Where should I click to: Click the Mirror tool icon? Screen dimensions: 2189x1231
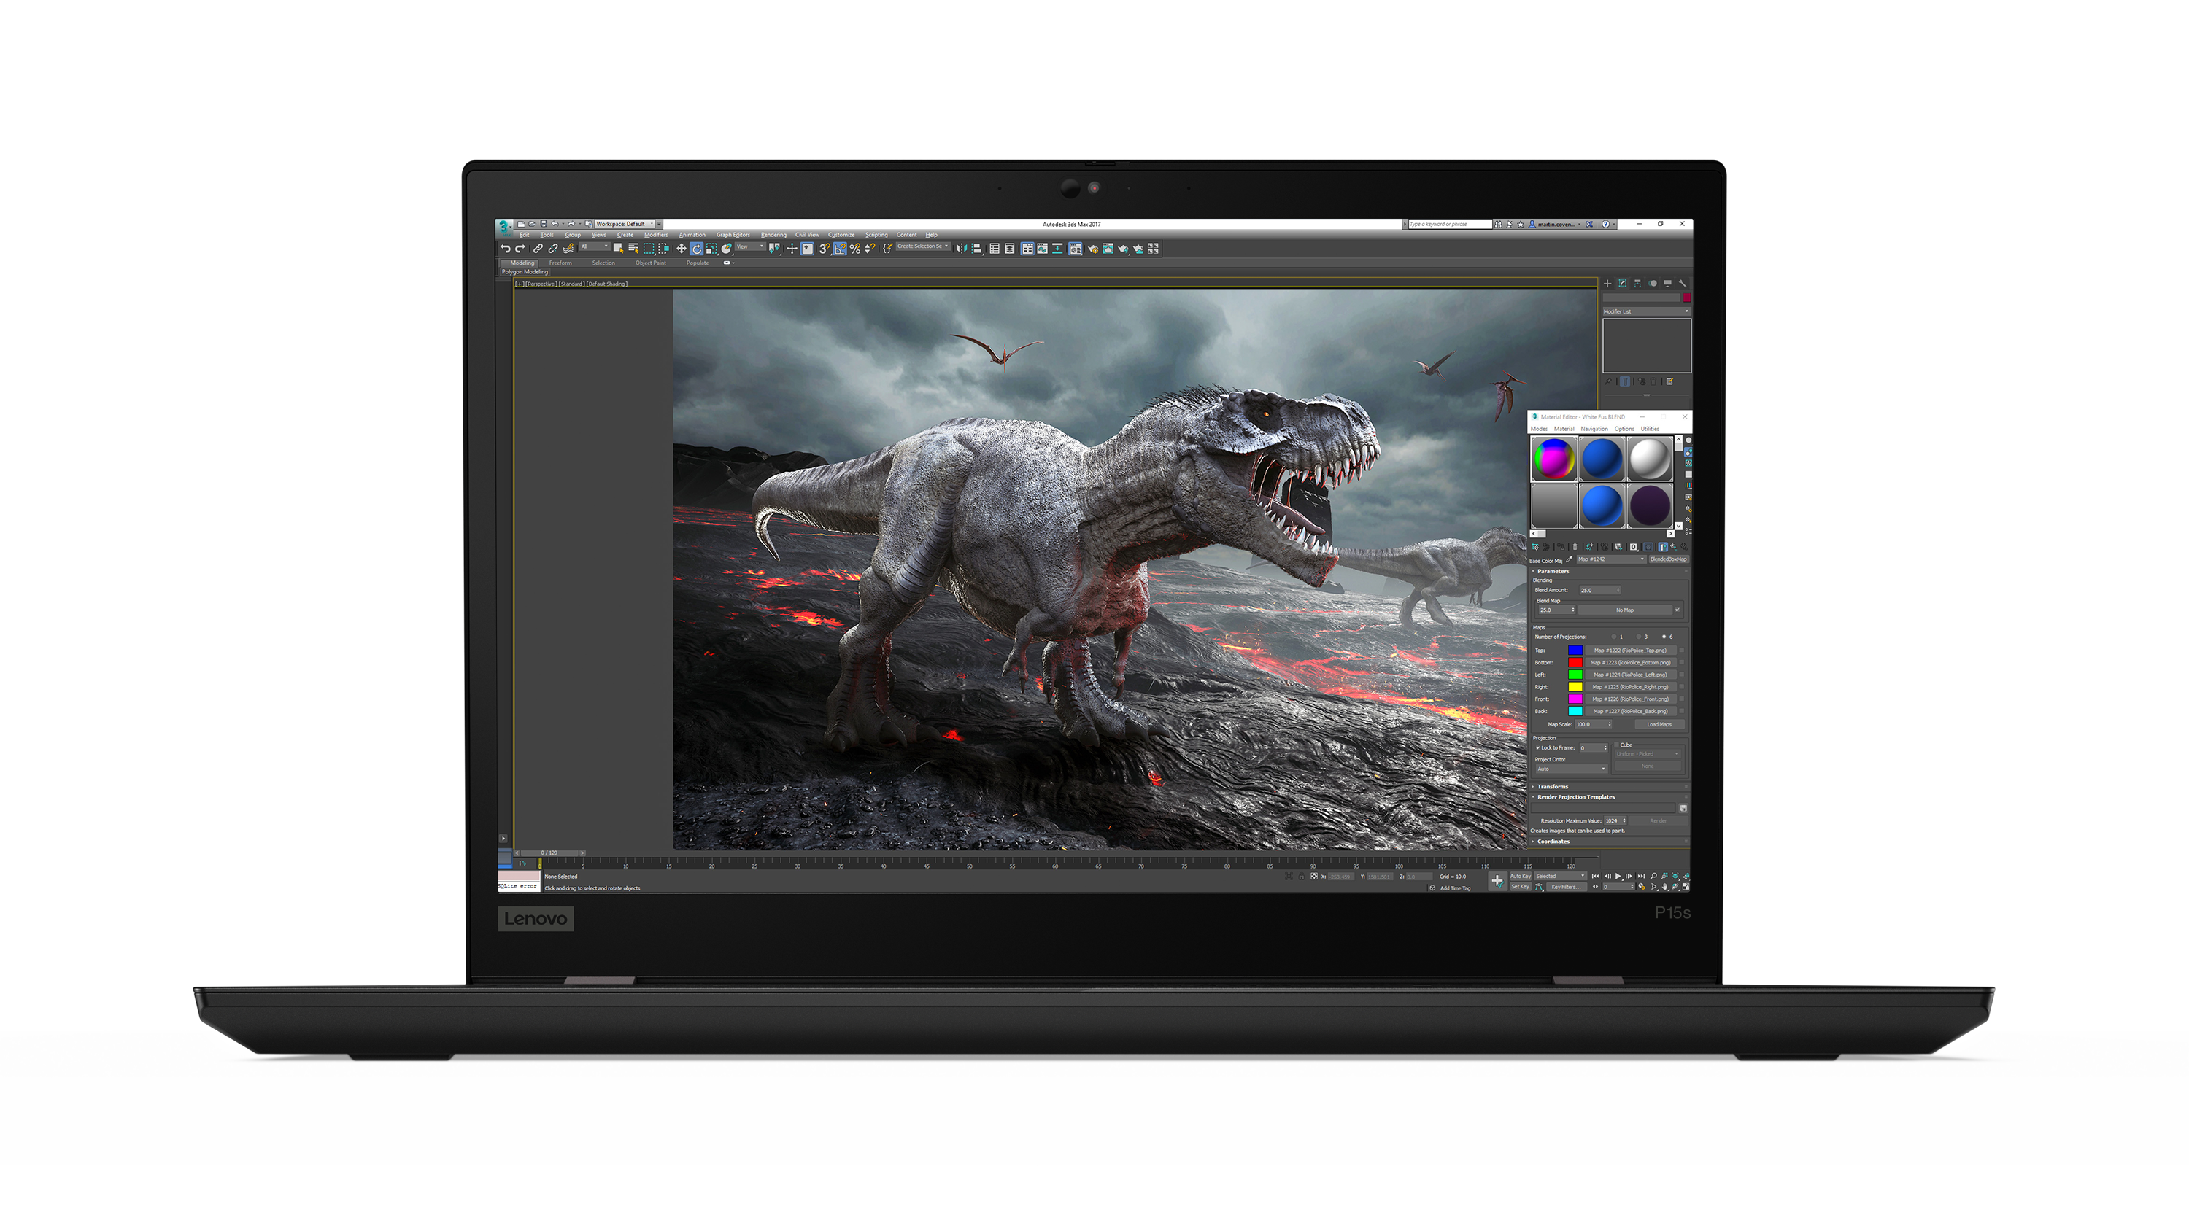pyautogui.click(x=962, y=249)
